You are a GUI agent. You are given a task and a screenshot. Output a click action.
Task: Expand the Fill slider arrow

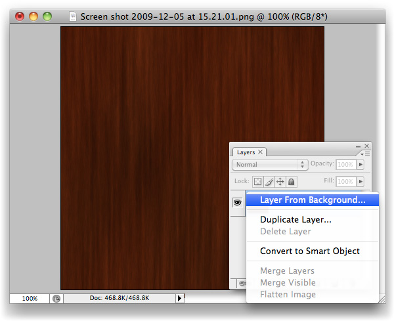(361, 181)
